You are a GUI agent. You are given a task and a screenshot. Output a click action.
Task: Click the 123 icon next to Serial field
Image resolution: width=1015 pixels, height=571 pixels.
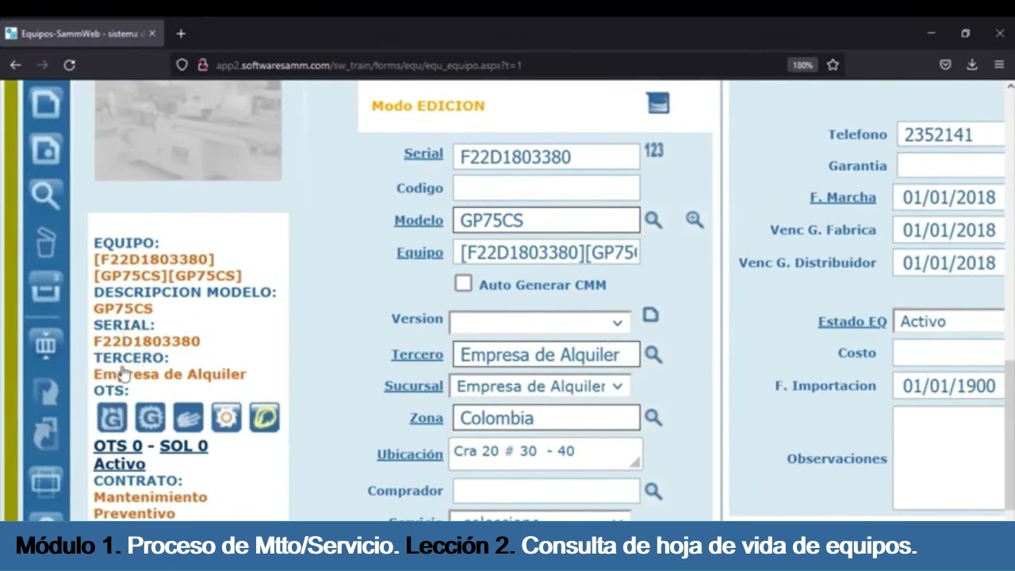click(653, 150)
